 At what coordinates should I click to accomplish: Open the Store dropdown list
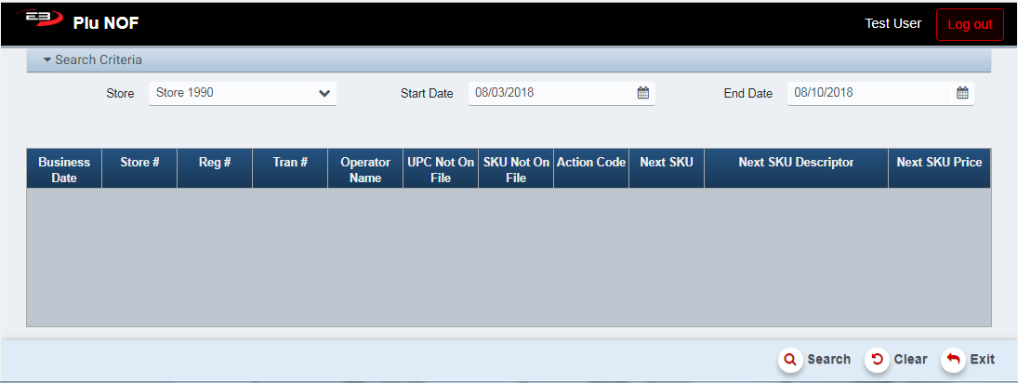tap(232, 93)
